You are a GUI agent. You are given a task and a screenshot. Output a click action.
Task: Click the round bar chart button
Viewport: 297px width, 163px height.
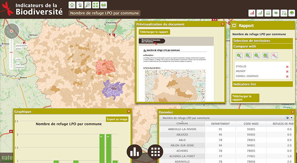tap(134, 152)
